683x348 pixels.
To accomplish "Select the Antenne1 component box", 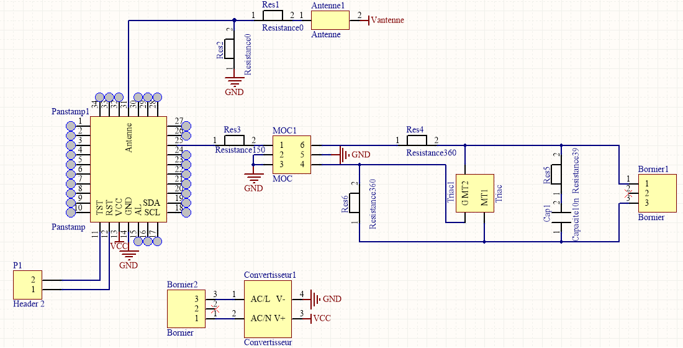I will (x=325, y=20).
